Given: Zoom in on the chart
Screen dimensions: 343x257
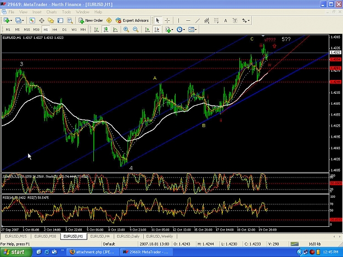Looking at the screenshot, I should [x=126, y=30].
